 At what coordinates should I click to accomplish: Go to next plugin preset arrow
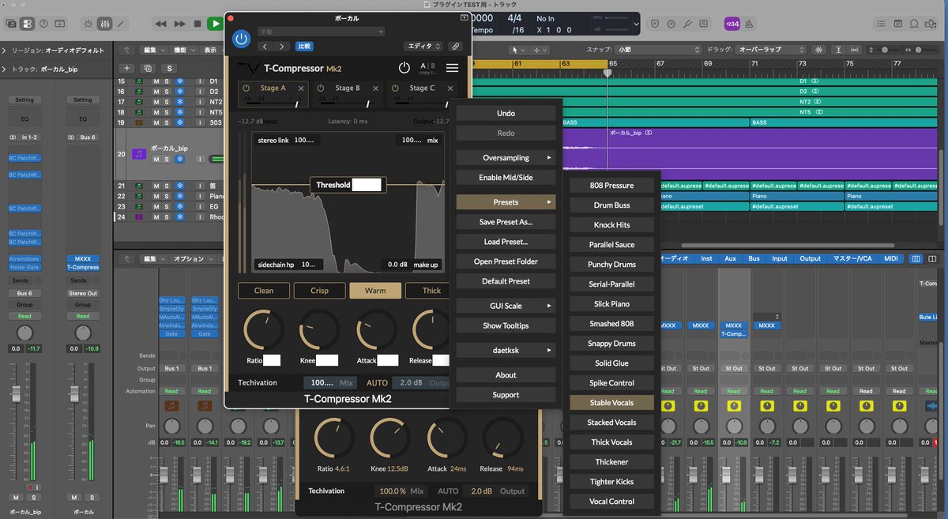[283, 47]
